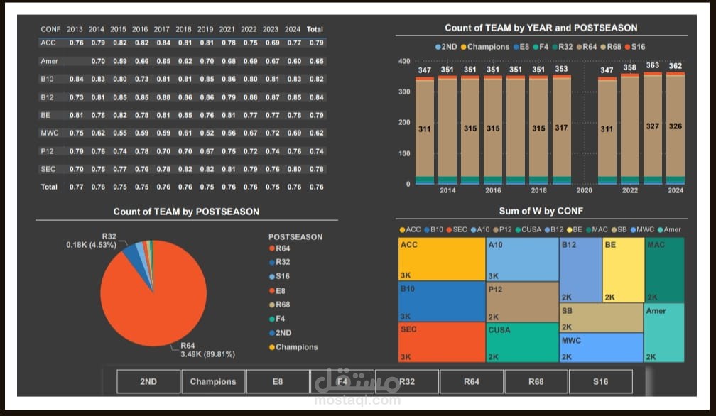Select Champions in the POSTSEASON pie legend
The image size is (716, 416).
(271, 347)
